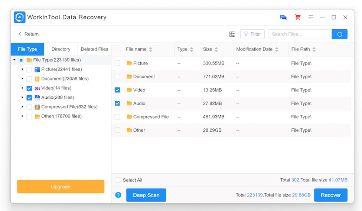Click the Picture category icon in tree
The image size is (362, 211).
[37, 69]
